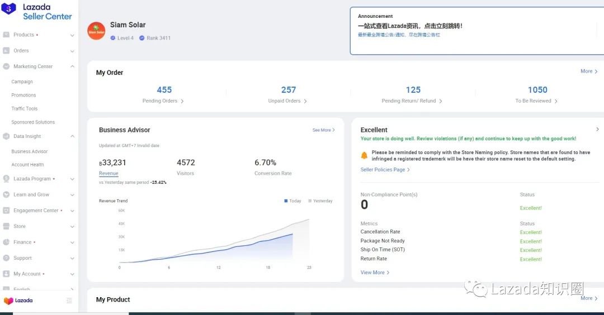Click the Chinese announcement headline

410,26
